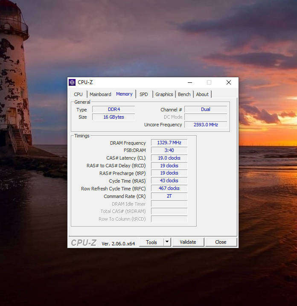
Task: Go to the SPD tab
Action: point(144,94)
